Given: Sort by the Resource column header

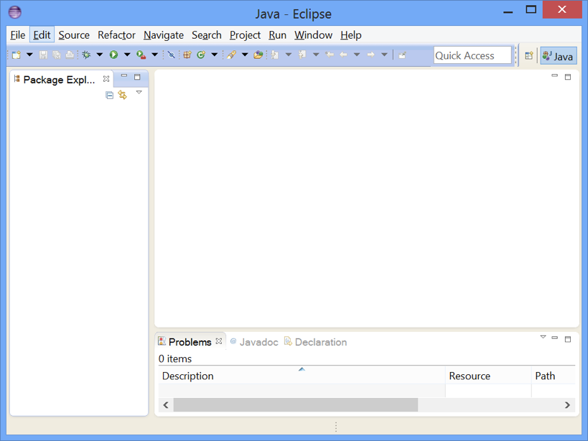Looking at the screenshot, I should (489, 376).
